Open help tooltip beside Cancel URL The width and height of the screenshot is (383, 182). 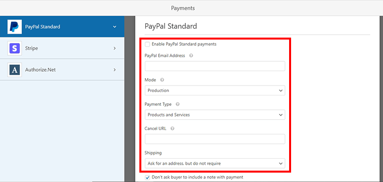coord(172,129)
